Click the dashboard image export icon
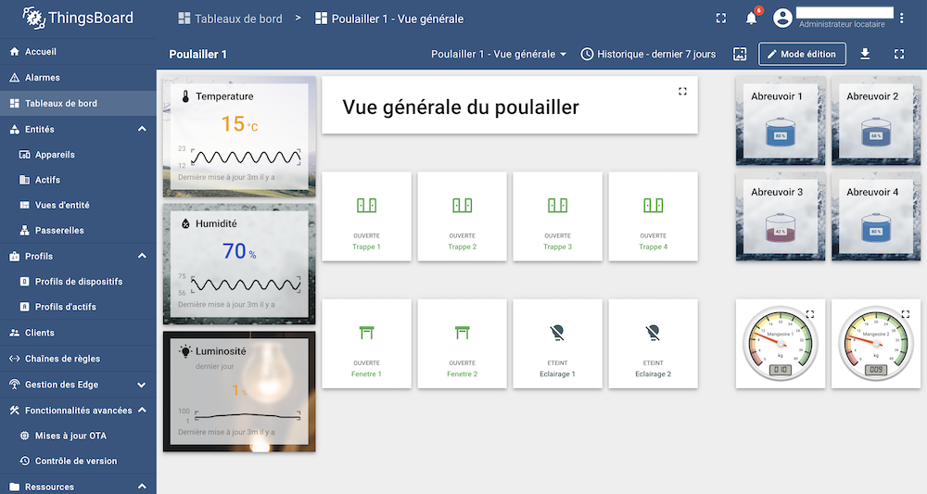 pos(739,54)
